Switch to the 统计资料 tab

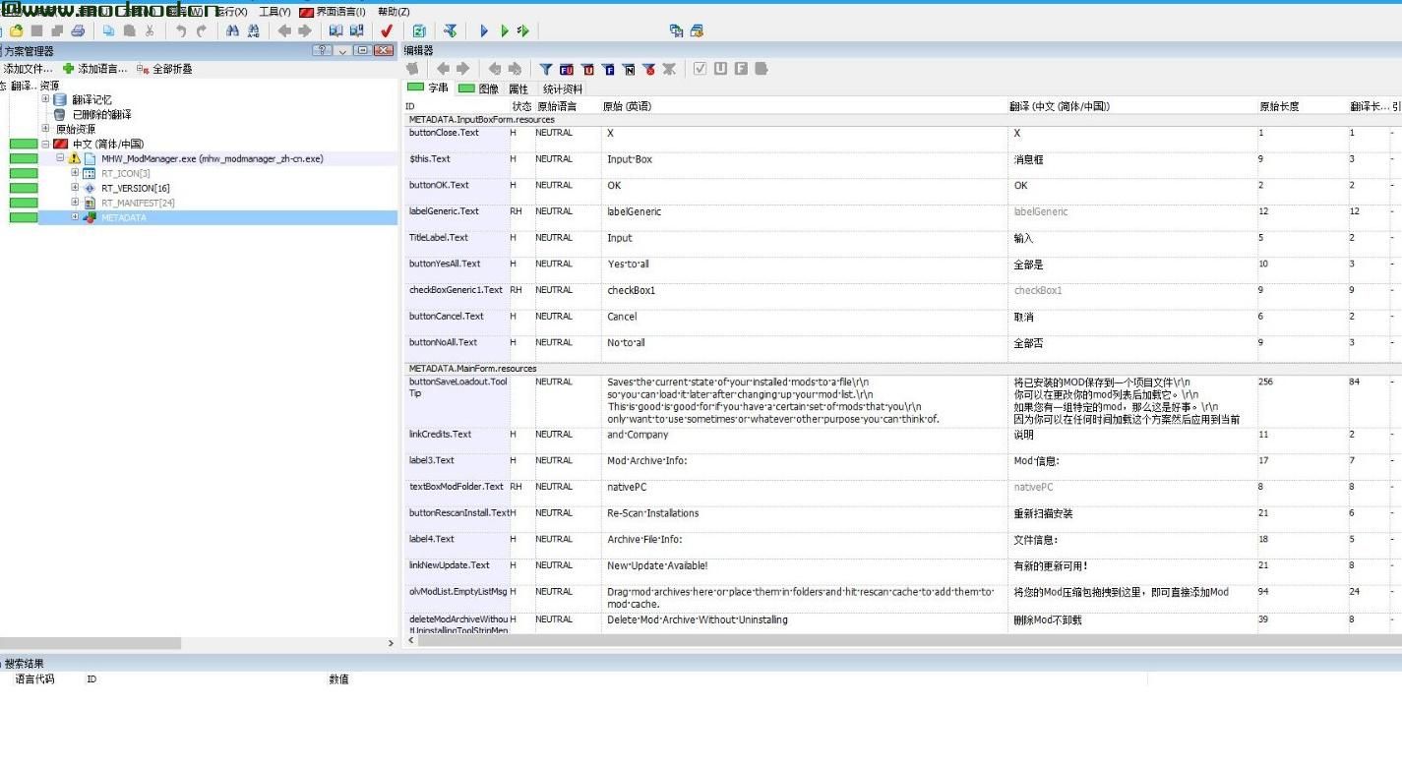563,88
